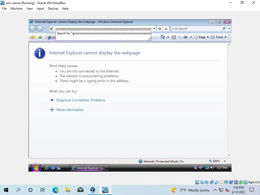Click Switch between windows Quick Launch icon
The image size is (260, 195).
[59, 168]
